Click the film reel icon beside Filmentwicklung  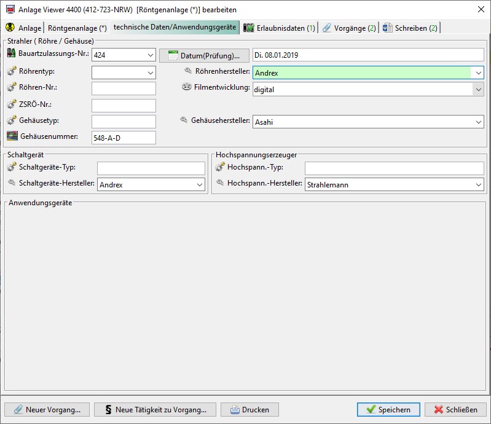pyautogui.click(x=187, y=87)
